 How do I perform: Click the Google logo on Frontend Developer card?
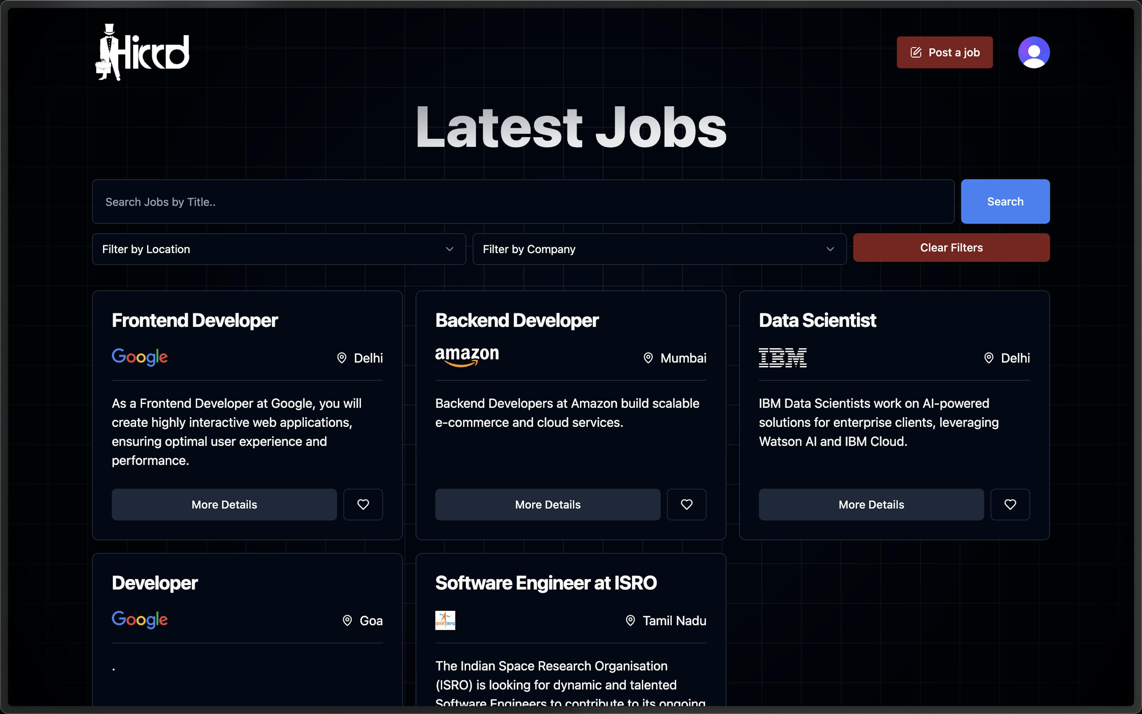point(140,357)
